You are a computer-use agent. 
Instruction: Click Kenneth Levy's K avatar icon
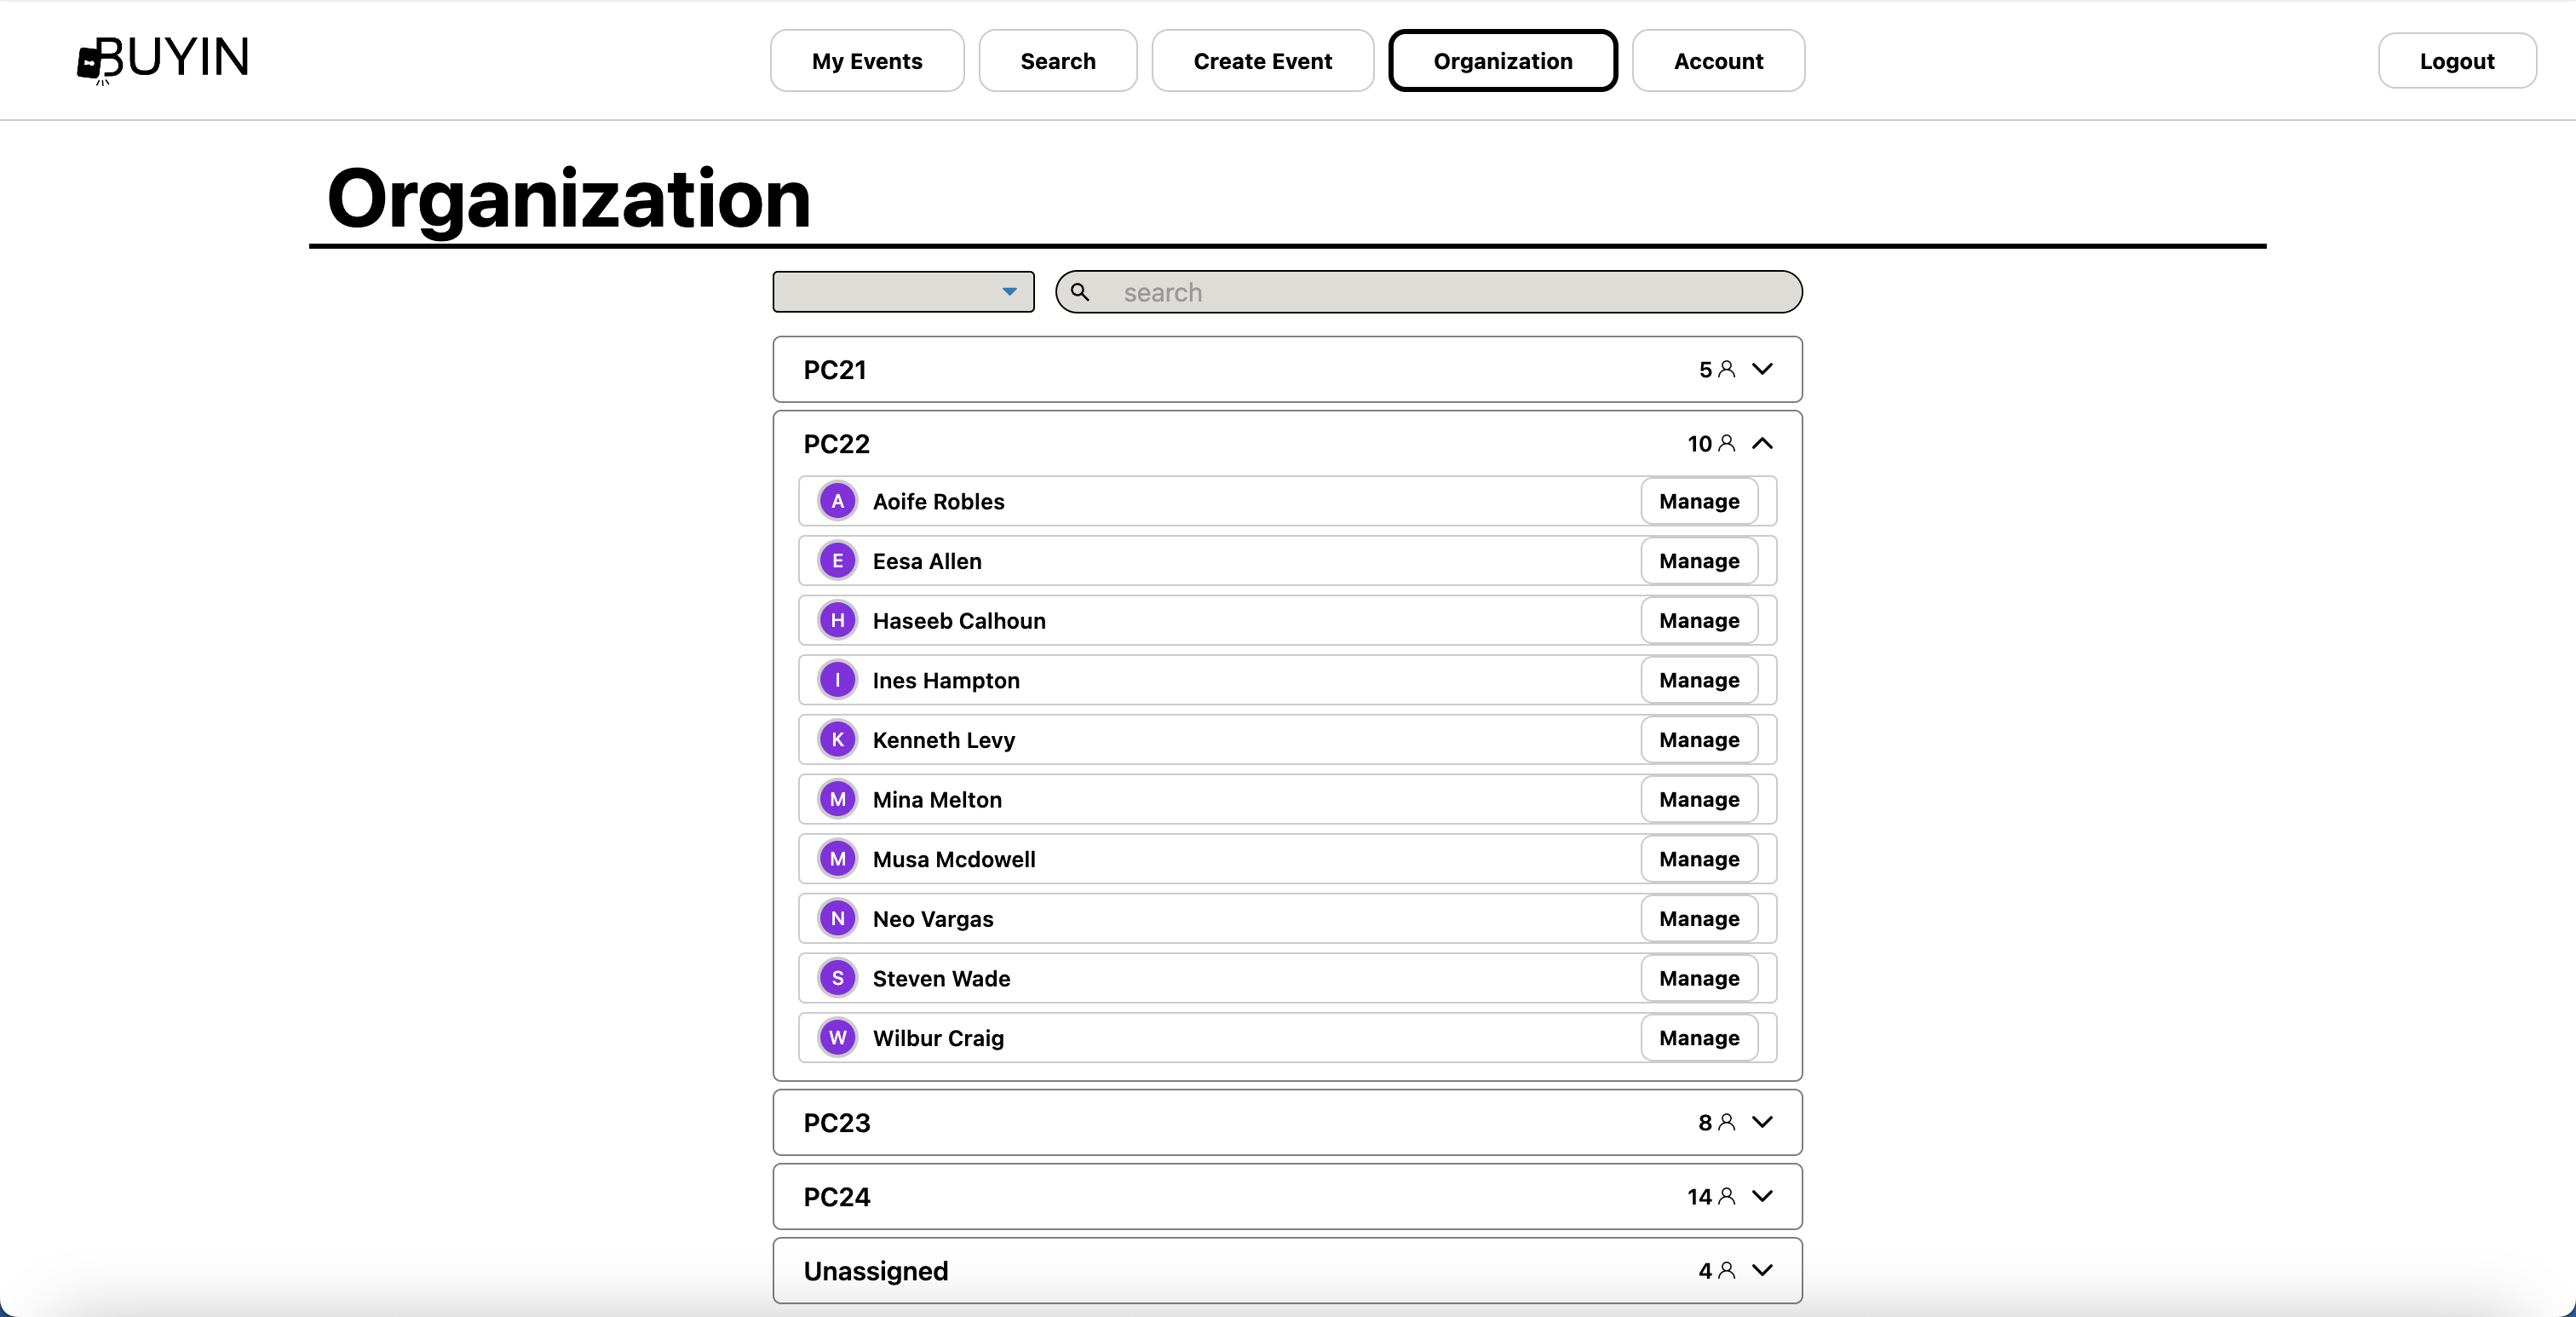[x=837, y=740]
